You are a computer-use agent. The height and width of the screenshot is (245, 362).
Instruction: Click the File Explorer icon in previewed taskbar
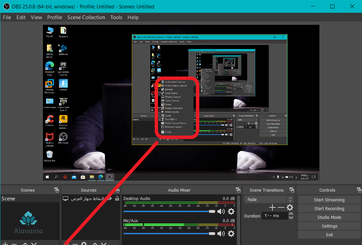tap(92, 177)
